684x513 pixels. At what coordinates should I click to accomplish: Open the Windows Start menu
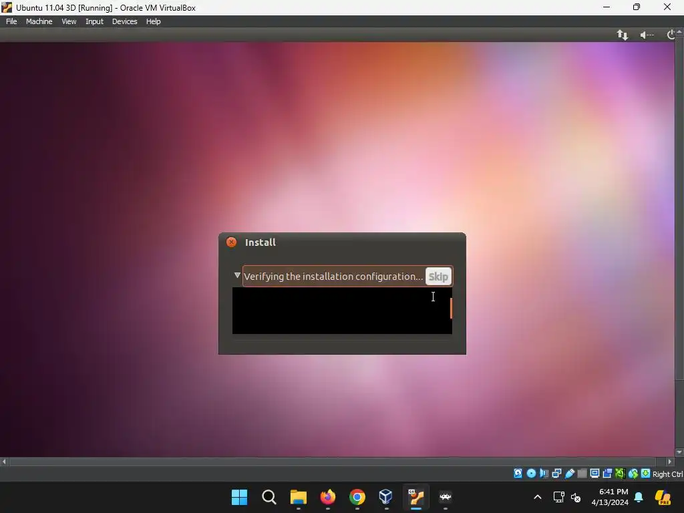(x=240, y=497)
